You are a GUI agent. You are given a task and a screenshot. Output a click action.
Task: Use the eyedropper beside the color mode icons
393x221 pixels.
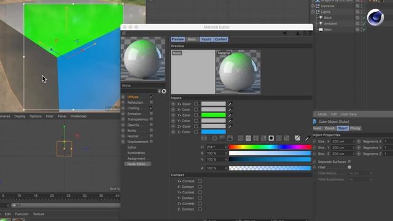(307, 138)
